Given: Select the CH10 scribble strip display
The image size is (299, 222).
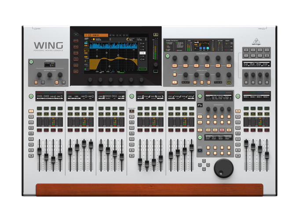Looking at the screenshot, I should click(x=107, y=96).
